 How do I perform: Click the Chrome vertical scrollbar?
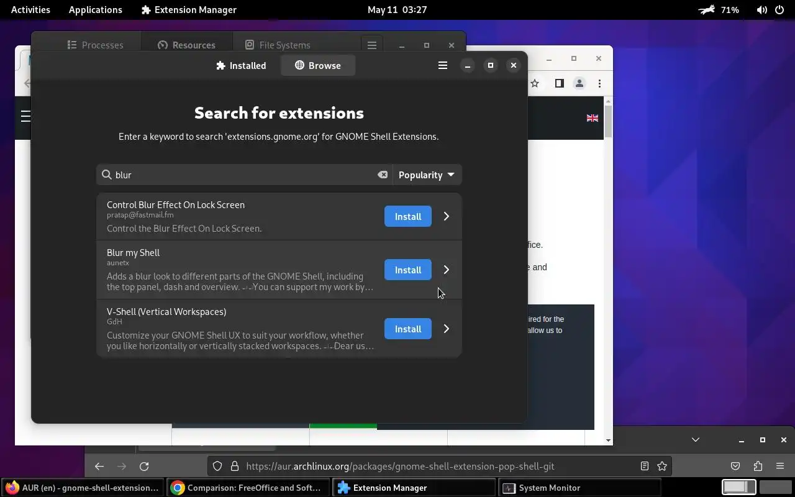(x=608, y=121)
